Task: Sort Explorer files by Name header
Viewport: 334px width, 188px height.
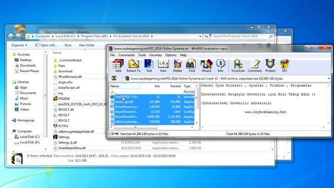Action: [x=57, y=53]
